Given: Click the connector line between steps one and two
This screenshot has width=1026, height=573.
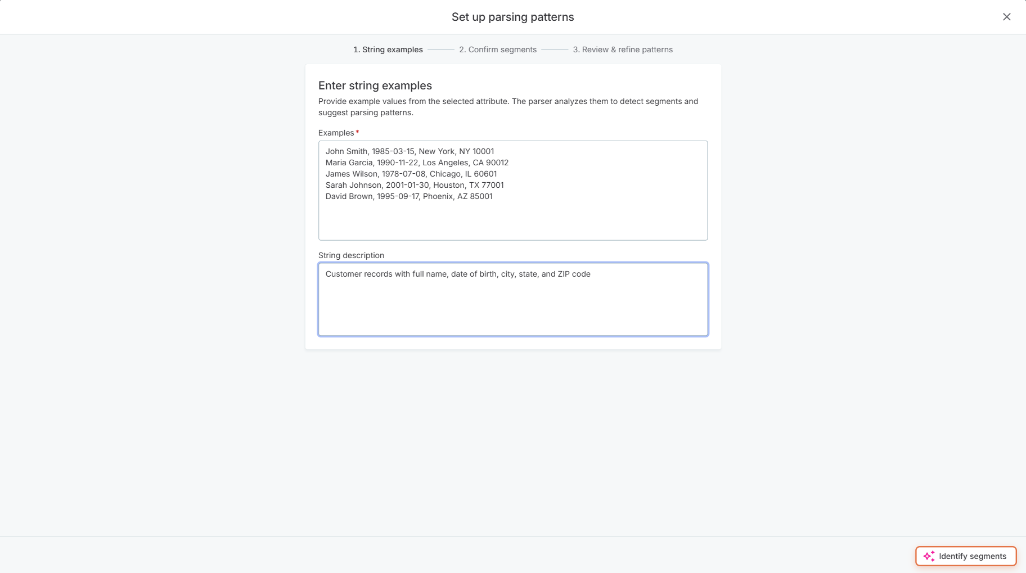Looking at the screenshot, I should [x=441, y=49].
